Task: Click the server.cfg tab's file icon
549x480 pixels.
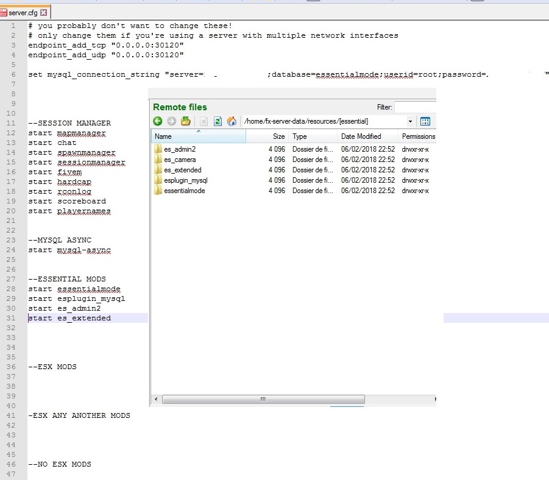Action: [x=4, y=13]
